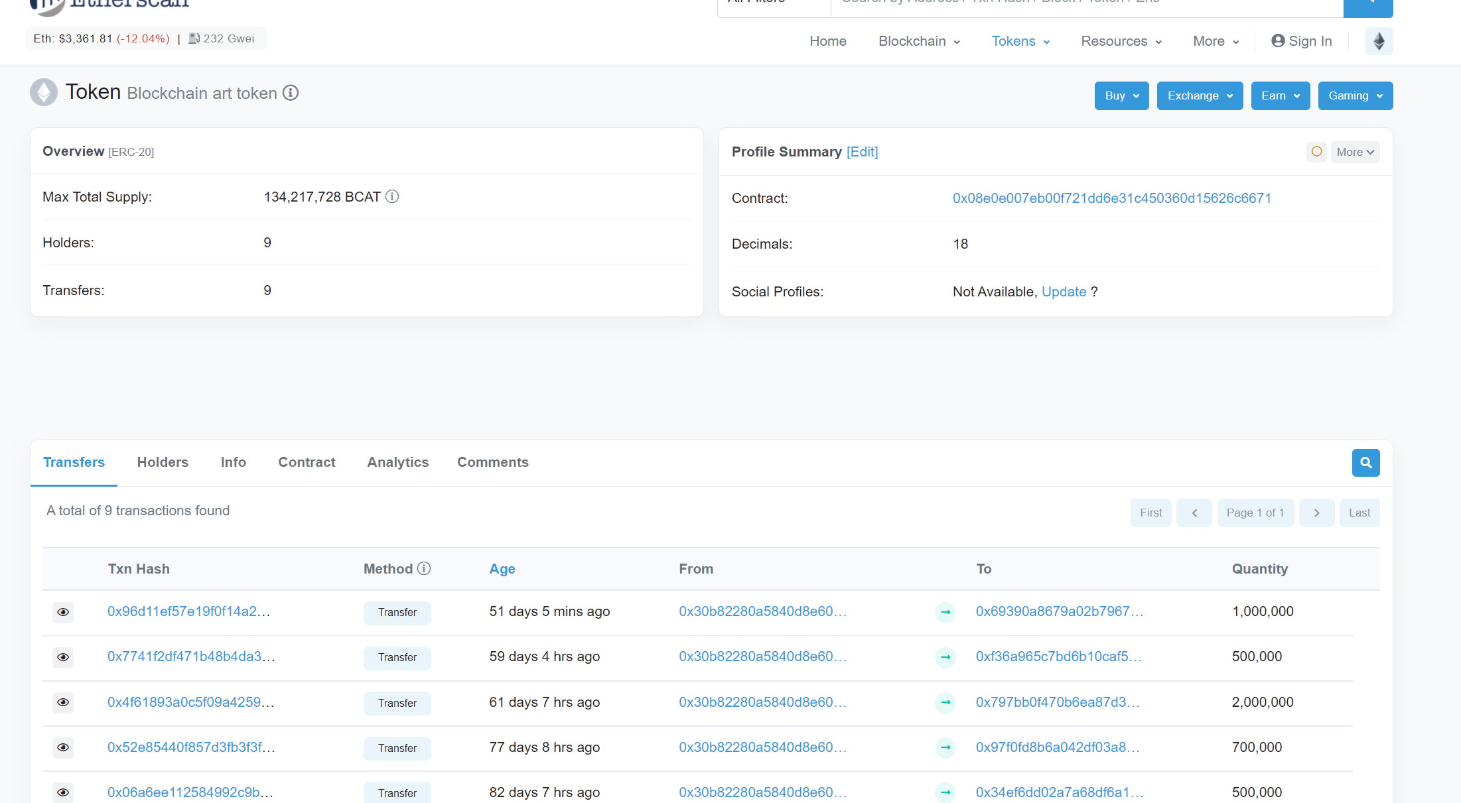Open the contract address 0x08e0e007 link
The height and width of the screenshot is (803, 1461).
1111,198
